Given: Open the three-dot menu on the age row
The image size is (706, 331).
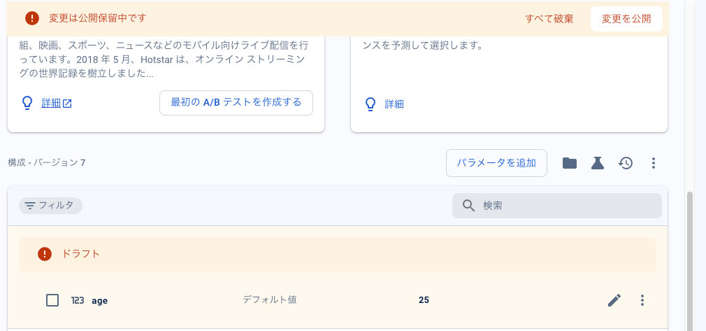Looking at the screenshot, I should 642,300.
